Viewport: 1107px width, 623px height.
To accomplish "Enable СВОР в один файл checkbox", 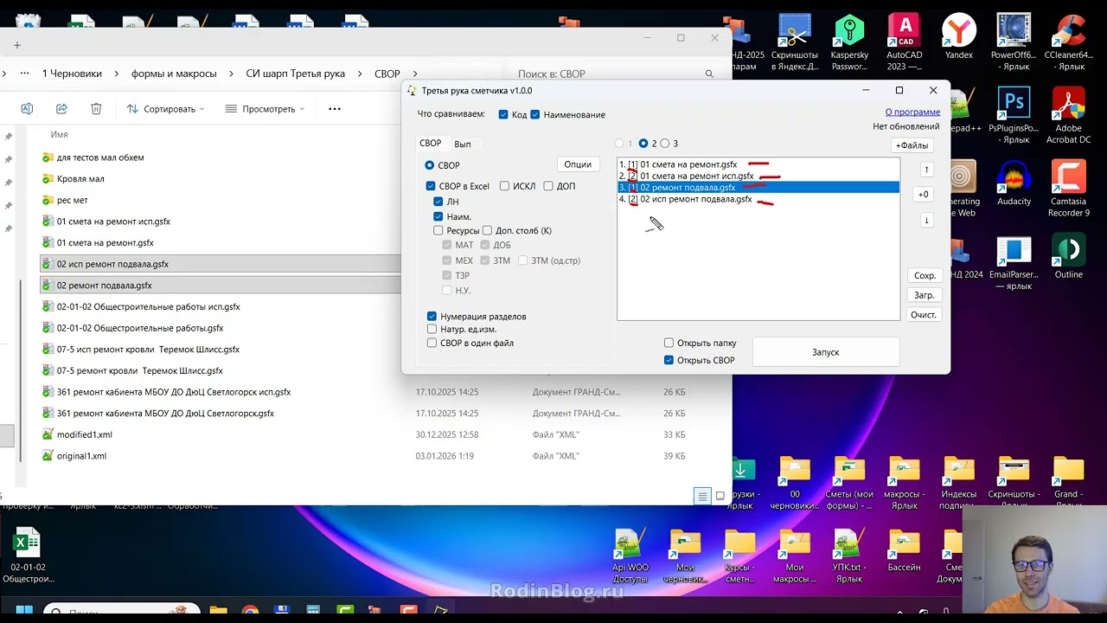I will click(432, 343).
